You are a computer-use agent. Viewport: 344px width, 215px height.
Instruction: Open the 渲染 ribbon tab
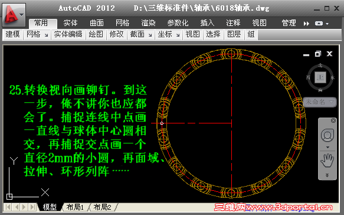[x=148, y=23]
